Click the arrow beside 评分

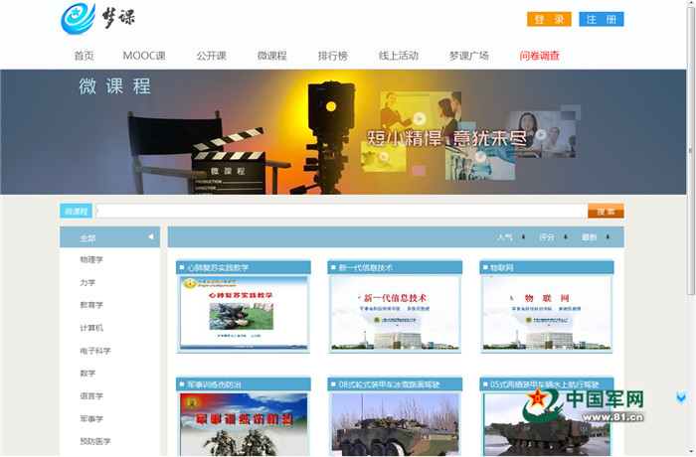click(x=566, y=237)
